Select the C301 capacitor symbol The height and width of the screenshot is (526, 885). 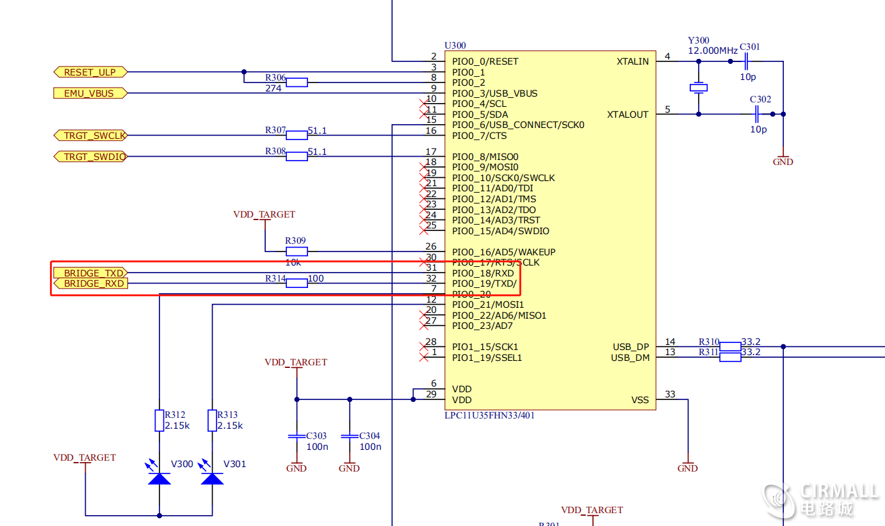[x=745, y=61]
